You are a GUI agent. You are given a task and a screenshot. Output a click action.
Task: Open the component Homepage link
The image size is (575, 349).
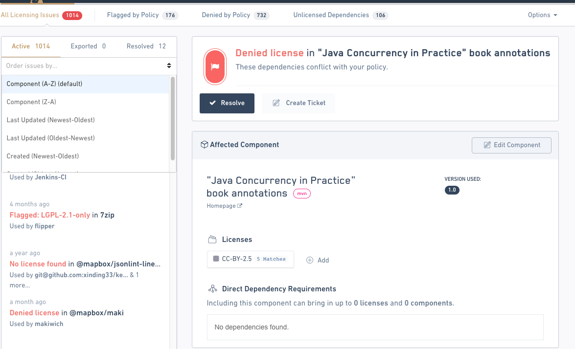224,206
